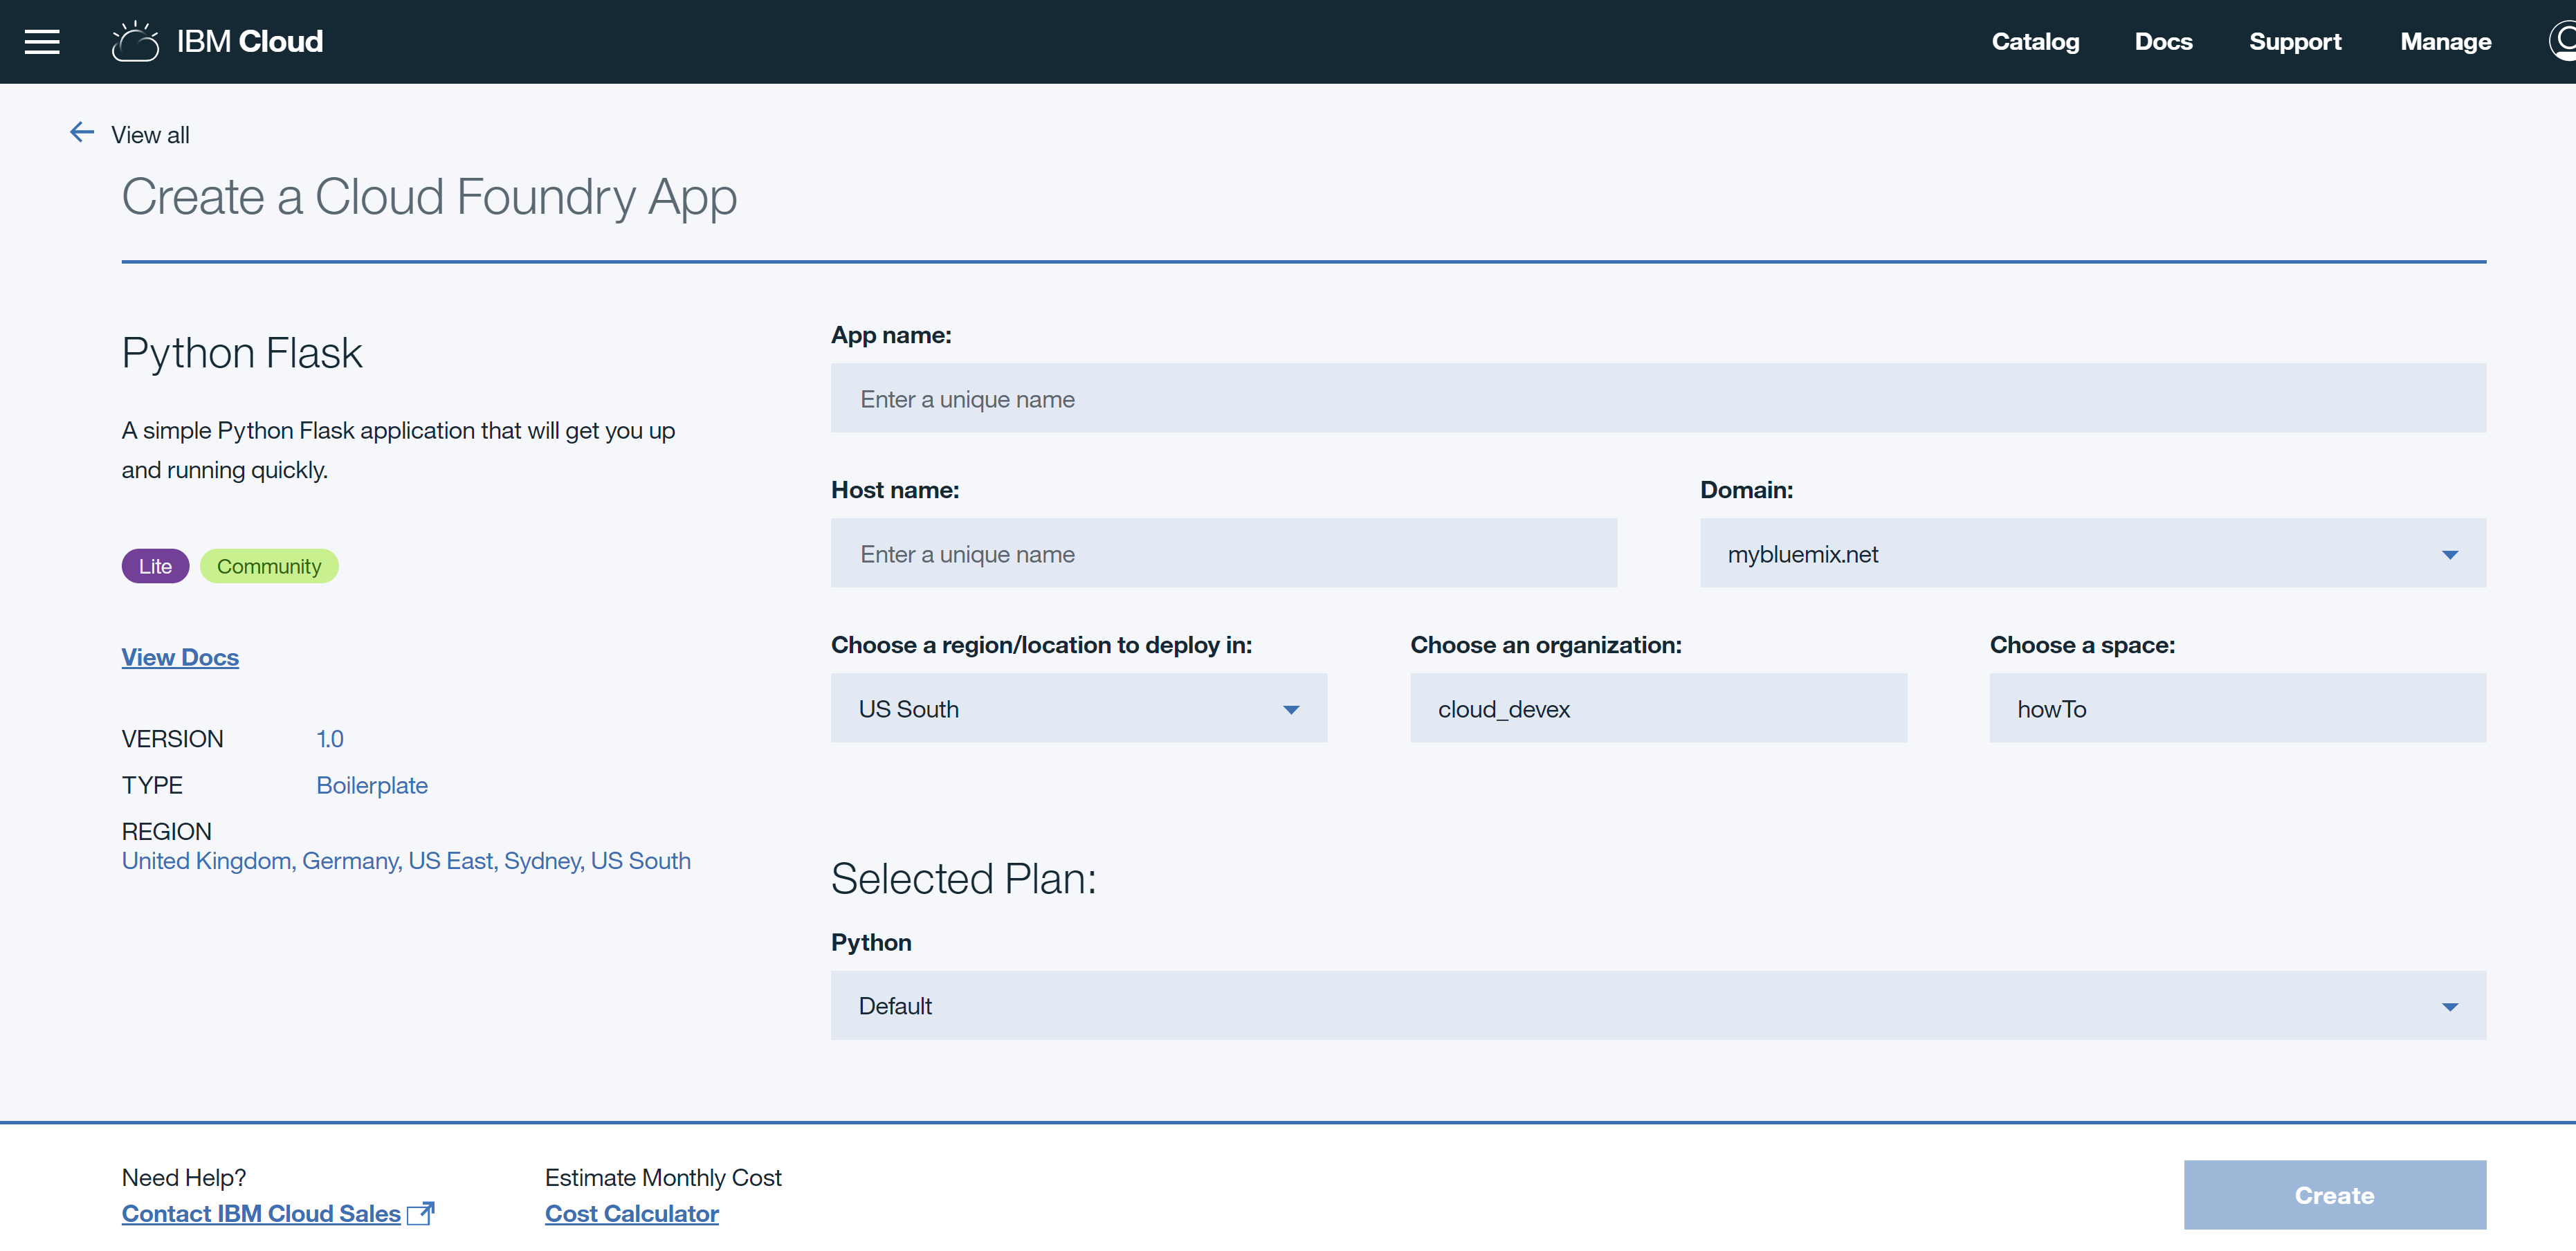Click the Lite pricing tag
This screenshot has height=1251, width=2576.
[155, 565]
